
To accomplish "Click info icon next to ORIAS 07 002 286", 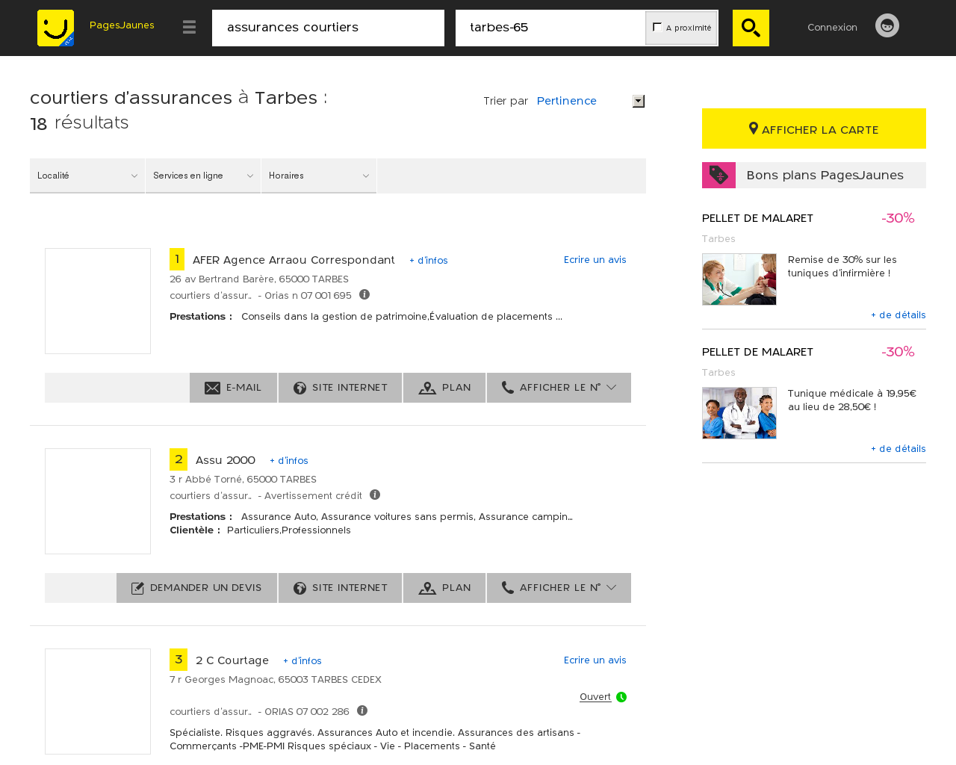I will 362,710.
